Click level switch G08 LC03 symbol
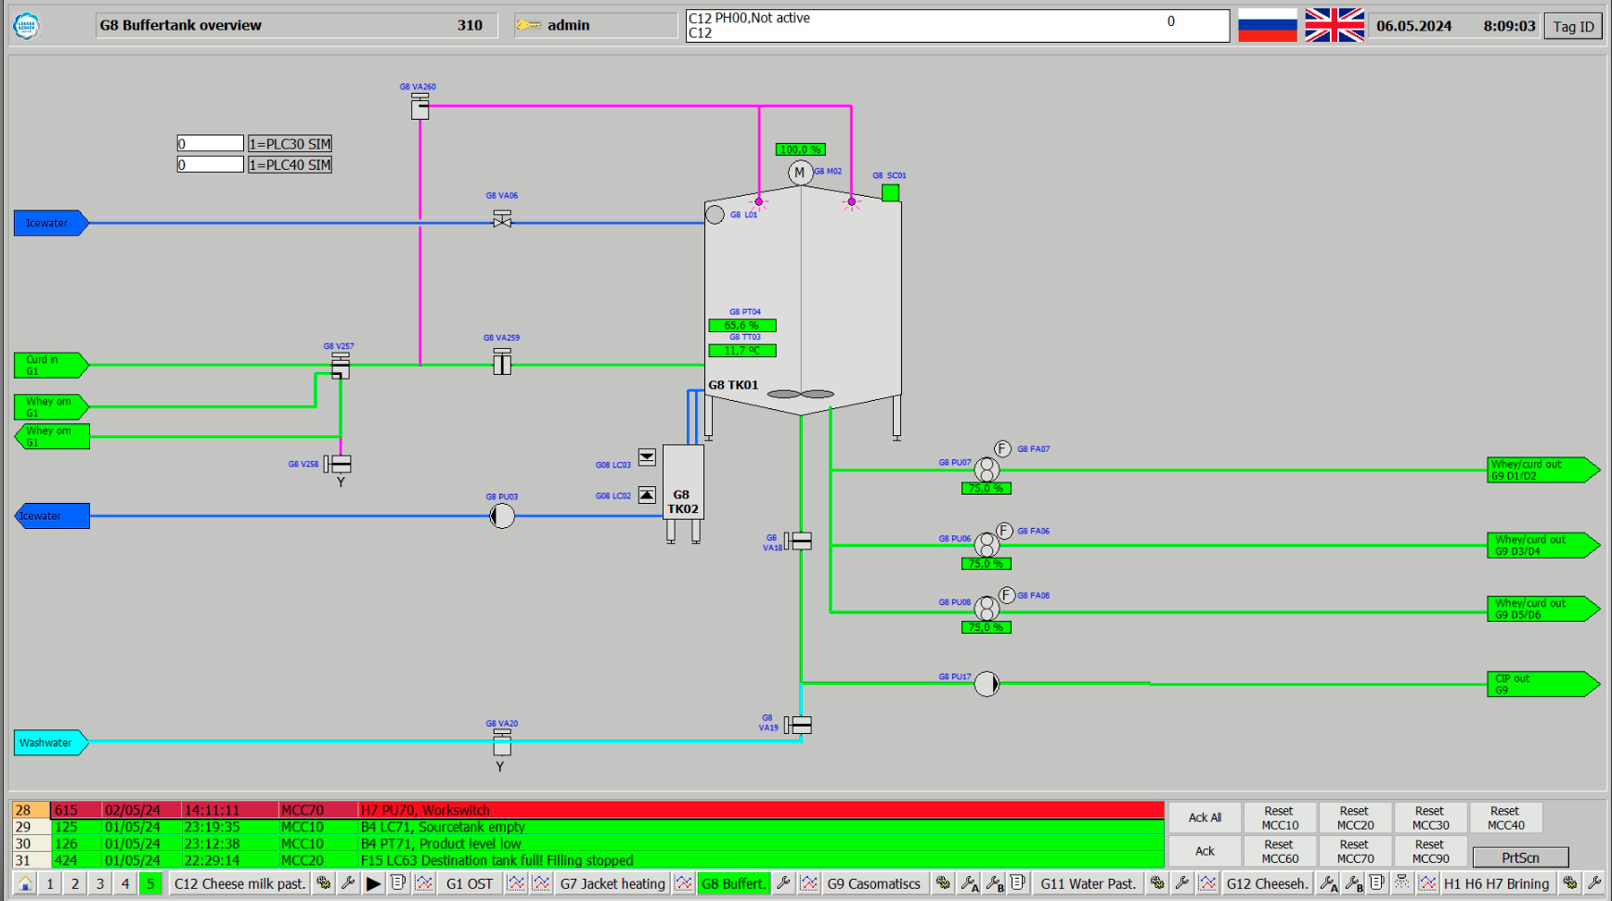Viewport: 1612px width, 901px height. 647,457
